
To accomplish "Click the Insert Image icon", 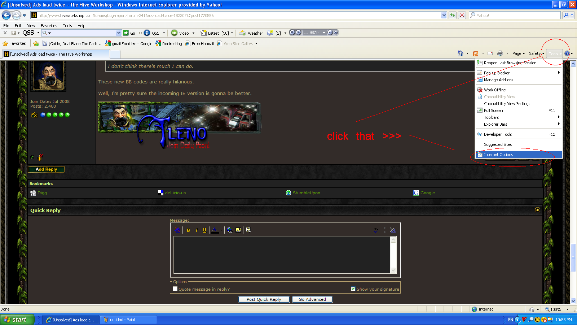I will 238,230.
